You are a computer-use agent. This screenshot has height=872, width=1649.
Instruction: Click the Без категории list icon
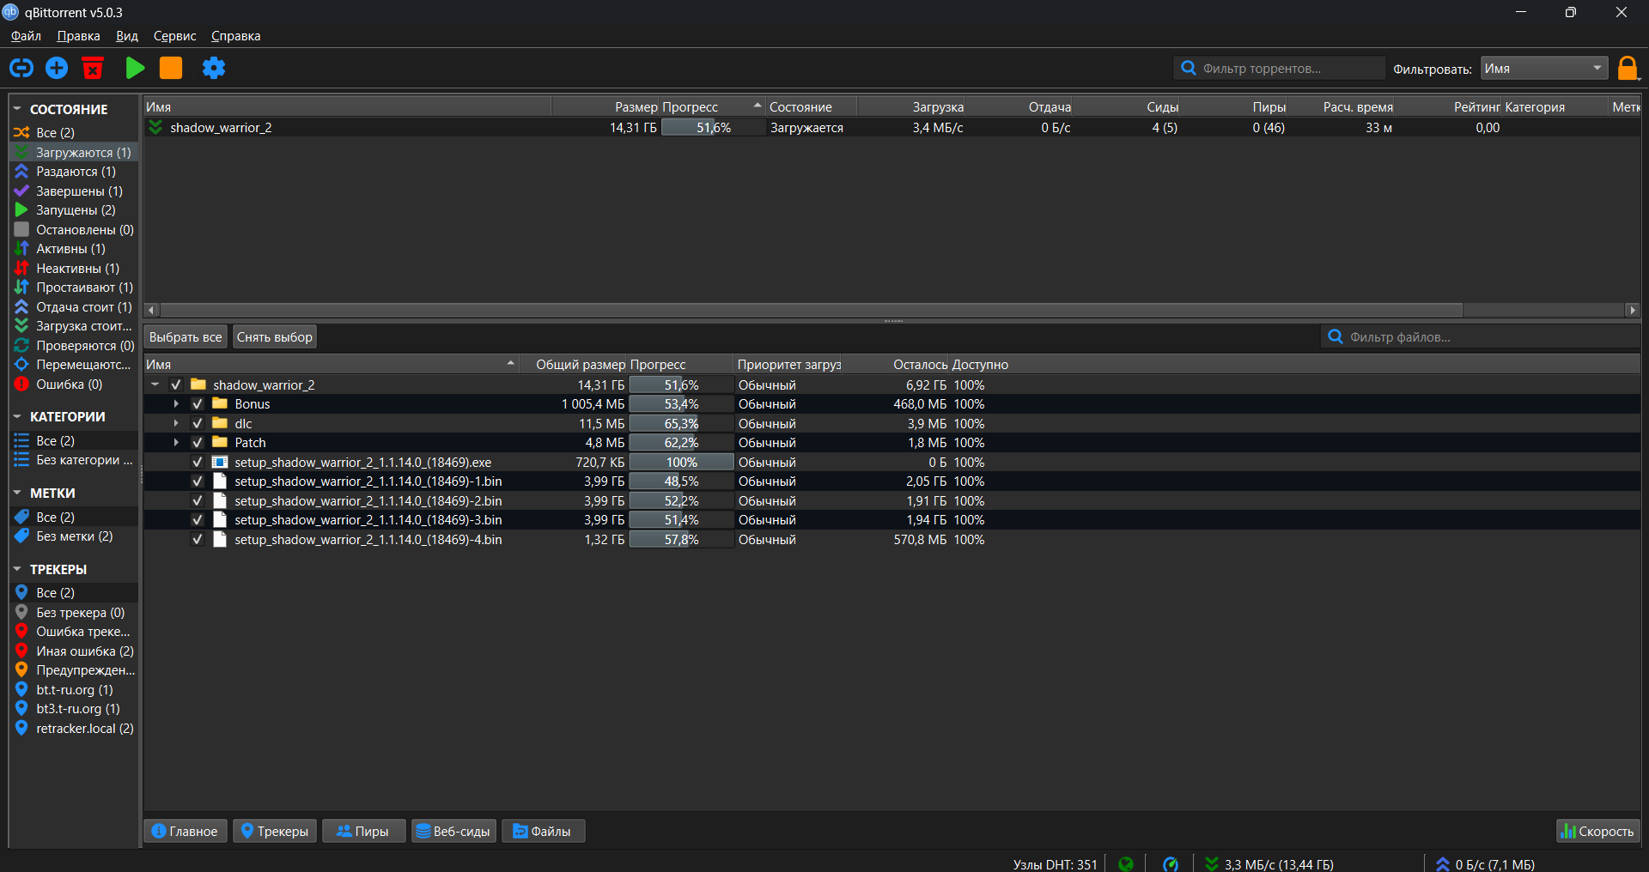click(x=21, y=460)
